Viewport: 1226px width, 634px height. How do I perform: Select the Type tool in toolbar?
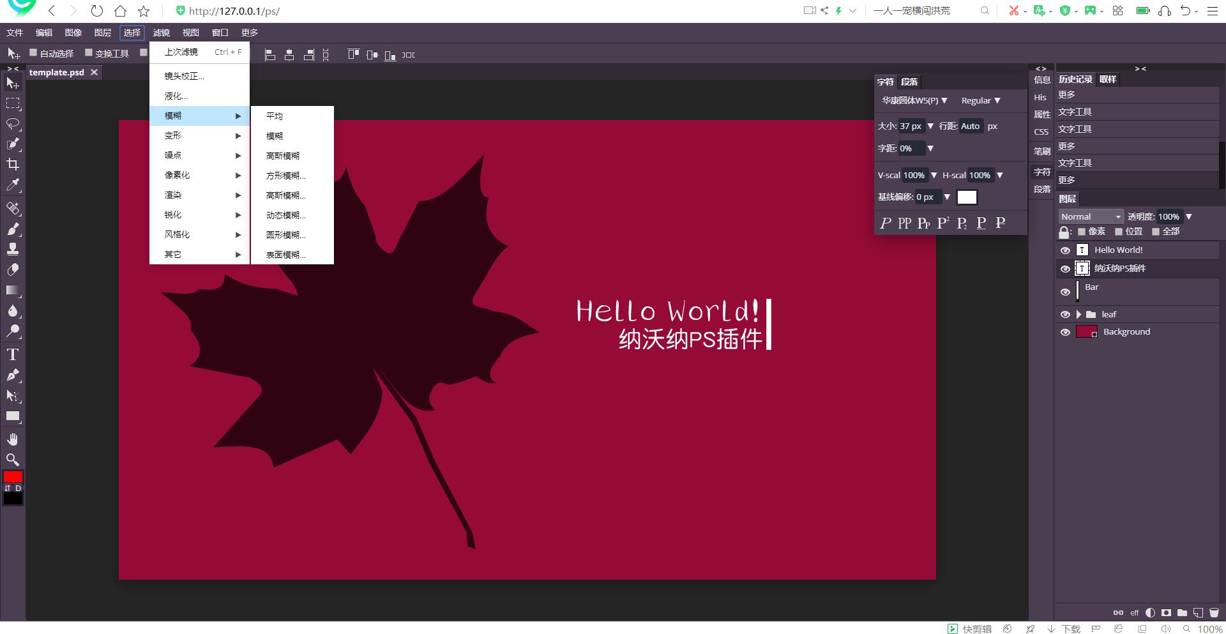point(13,354)
